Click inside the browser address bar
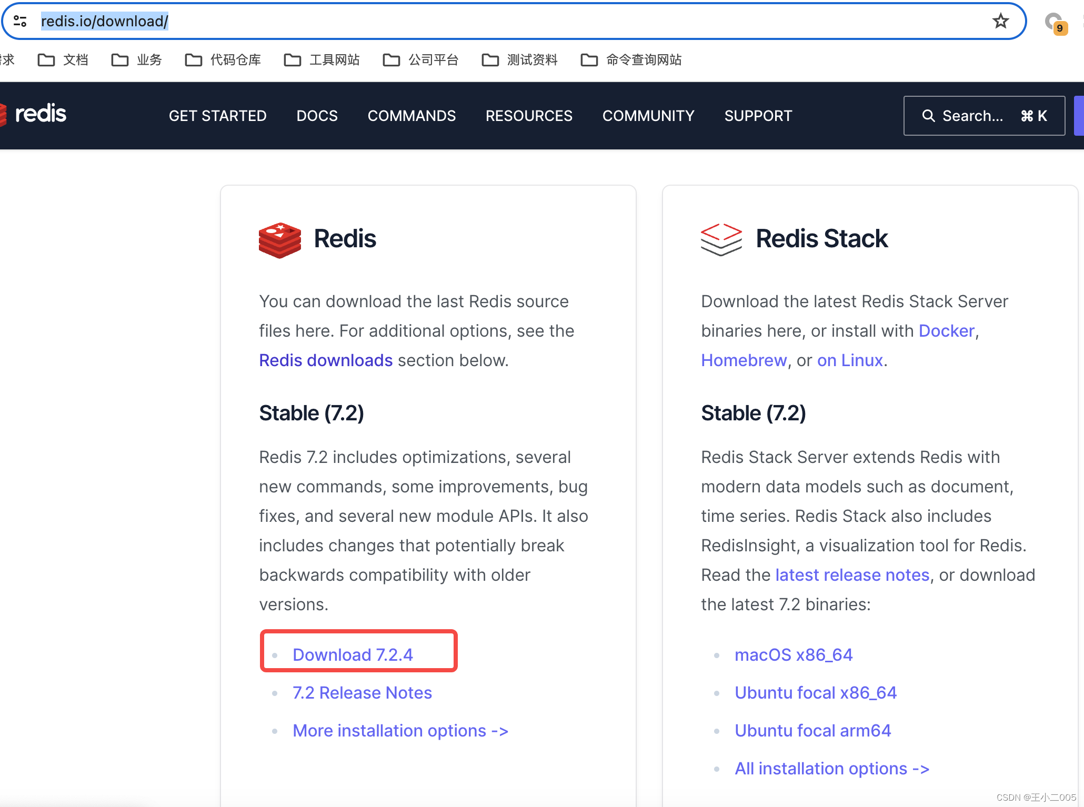 click(316, 21)
